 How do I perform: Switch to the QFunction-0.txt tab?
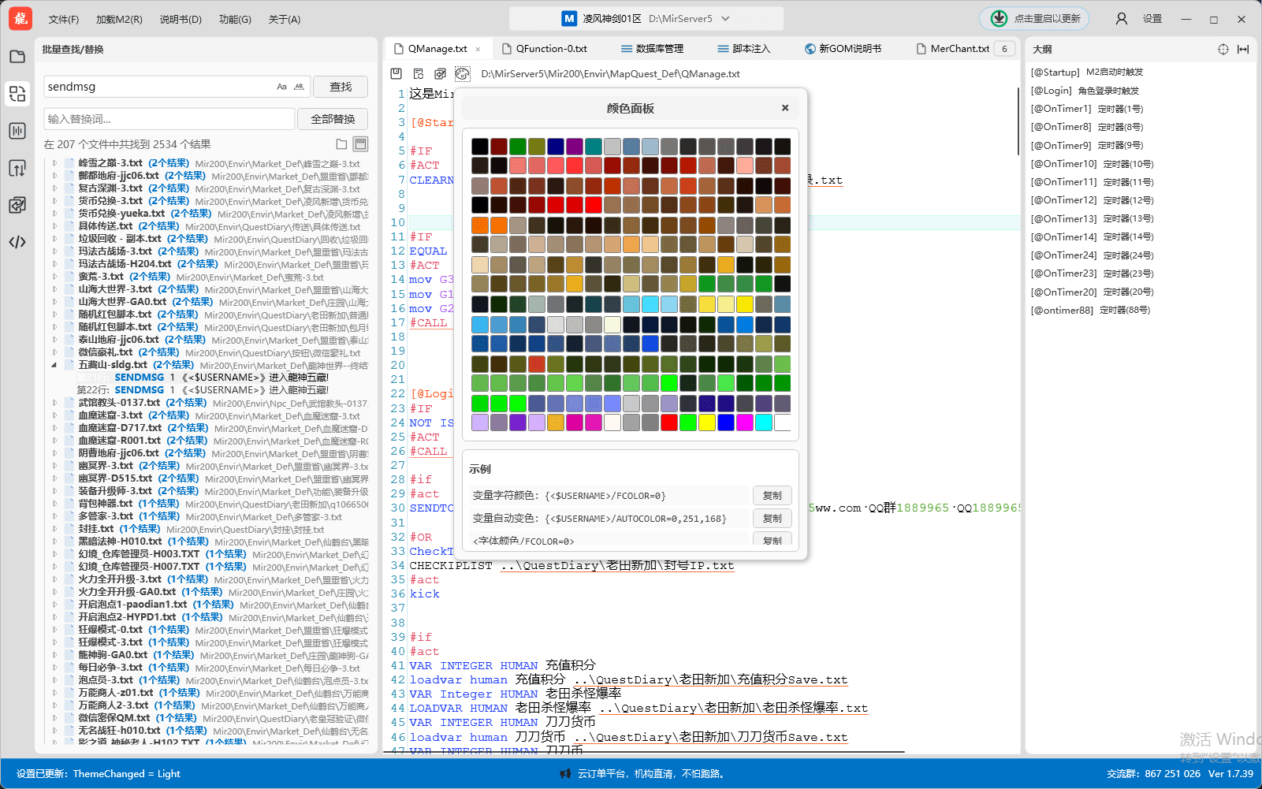coord(551,49)
